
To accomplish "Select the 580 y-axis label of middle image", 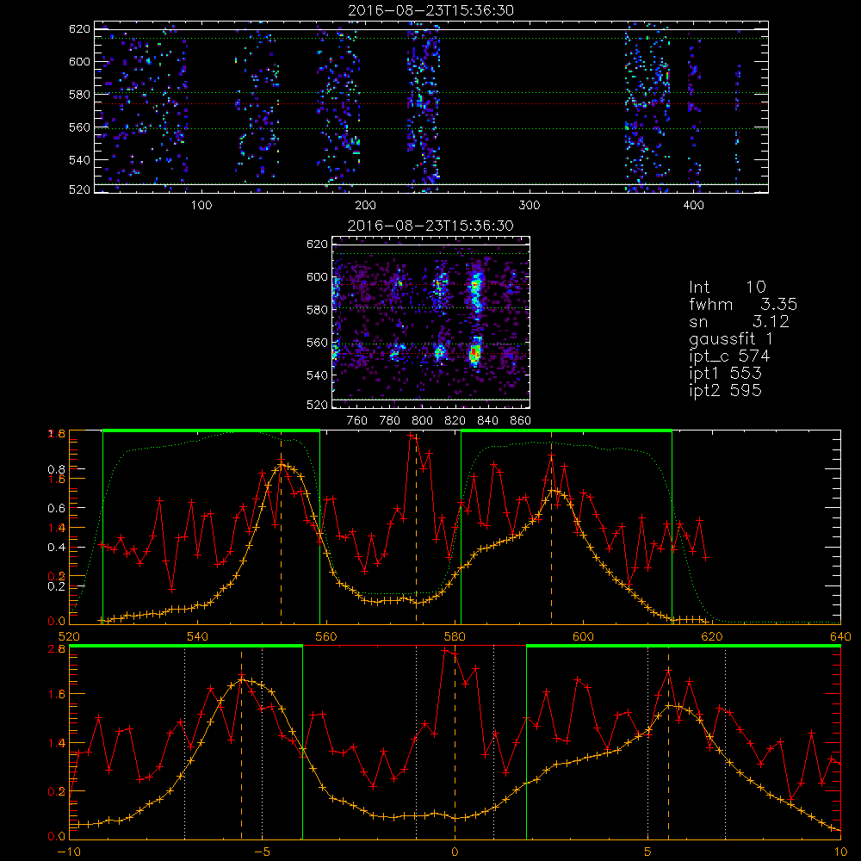I will coord(317,310).
